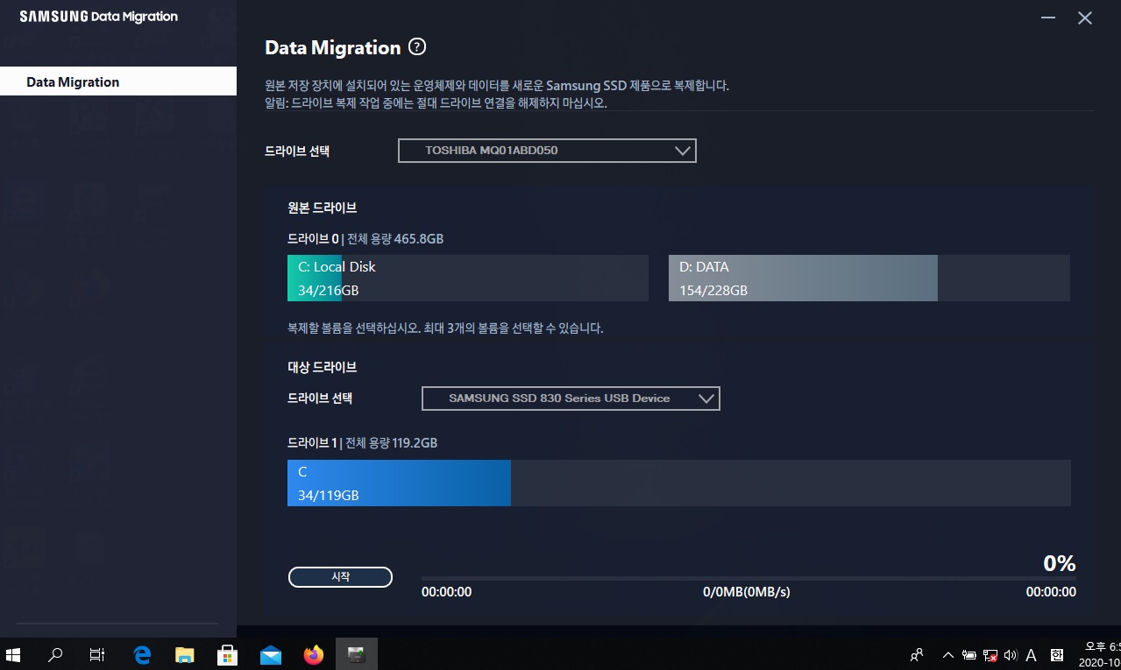The width and height of the screenshot is (1121, 670).
Task: Open the People tray icon
Action: coord(917,654)
